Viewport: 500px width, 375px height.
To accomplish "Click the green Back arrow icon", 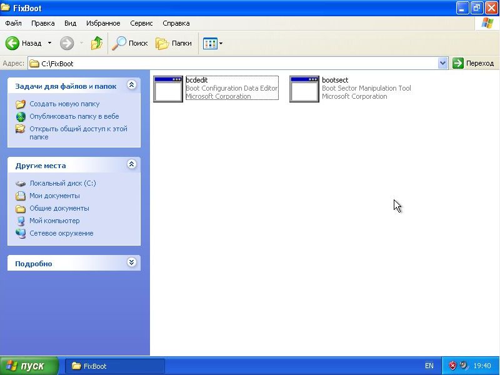I will click(12, 43).
